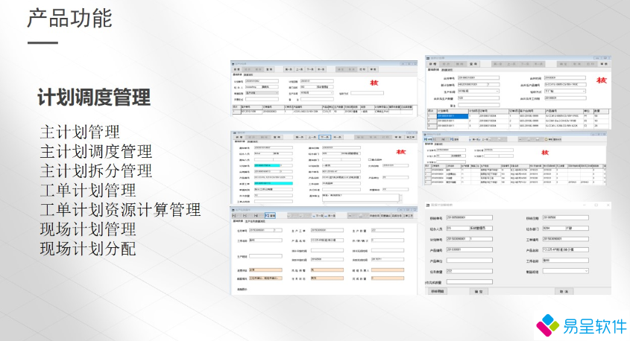
Task: Tick the checkbox in the 通知单号 window
Action: click(x=369, y=159)
